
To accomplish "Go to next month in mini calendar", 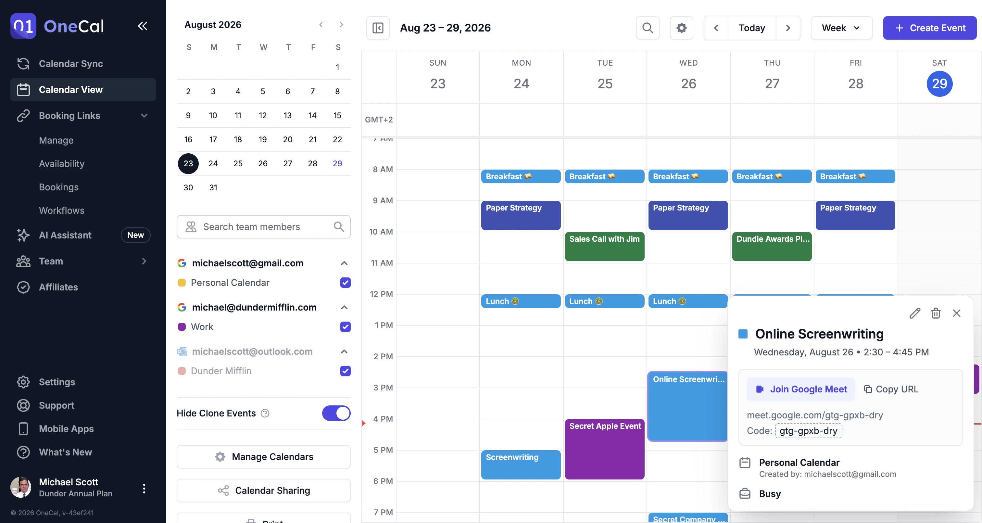I will [342, 25].
